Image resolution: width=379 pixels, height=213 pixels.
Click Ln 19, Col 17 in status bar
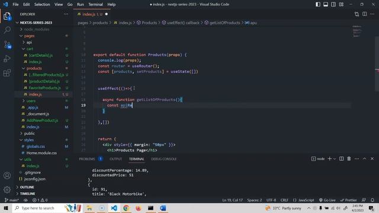232,200
